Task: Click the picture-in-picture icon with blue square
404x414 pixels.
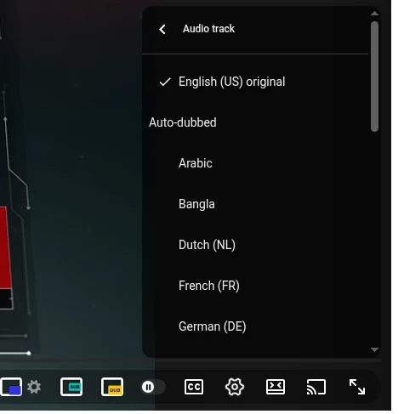Action: tap(11, 387)
